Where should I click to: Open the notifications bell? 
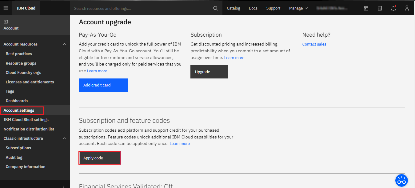click(393, 8)
